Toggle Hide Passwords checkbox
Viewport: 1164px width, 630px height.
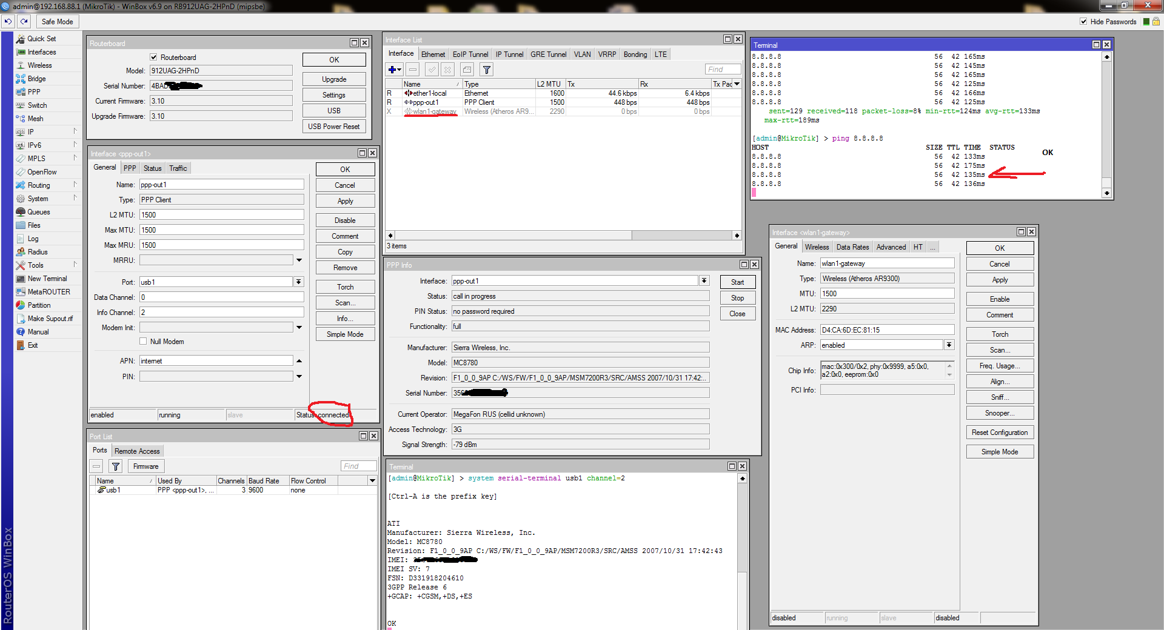click(x=1083, y=21)
